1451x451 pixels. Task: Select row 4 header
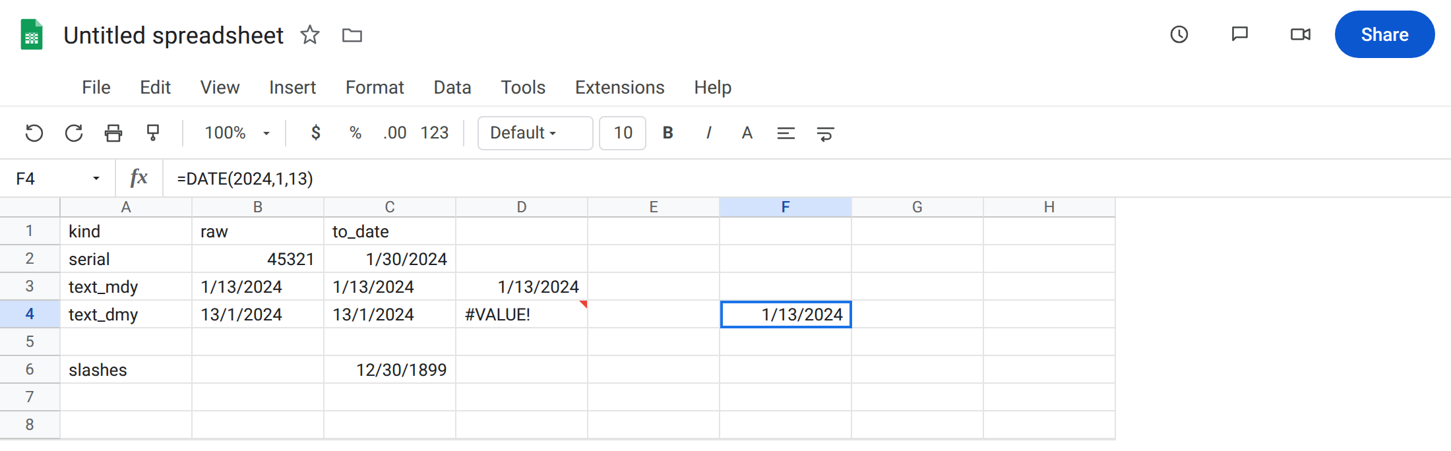click(30, 314)
